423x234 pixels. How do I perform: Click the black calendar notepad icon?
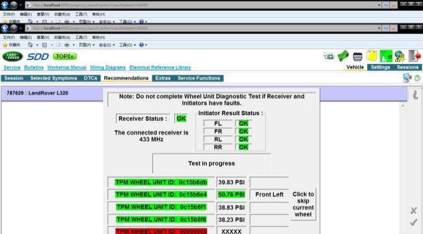pyautogui.click(x=357, y=56)
